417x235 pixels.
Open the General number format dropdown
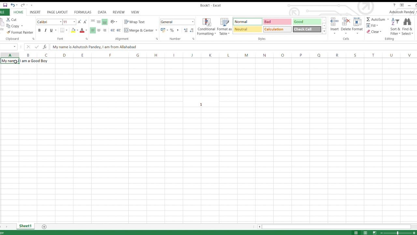pyautogui.click(x=193, y=22)
